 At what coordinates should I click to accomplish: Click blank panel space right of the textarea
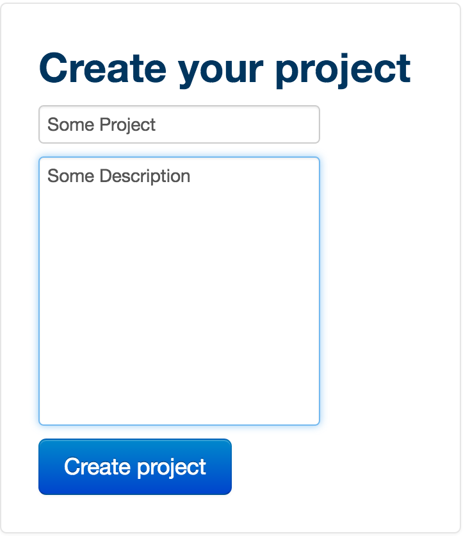pos(389,291)
